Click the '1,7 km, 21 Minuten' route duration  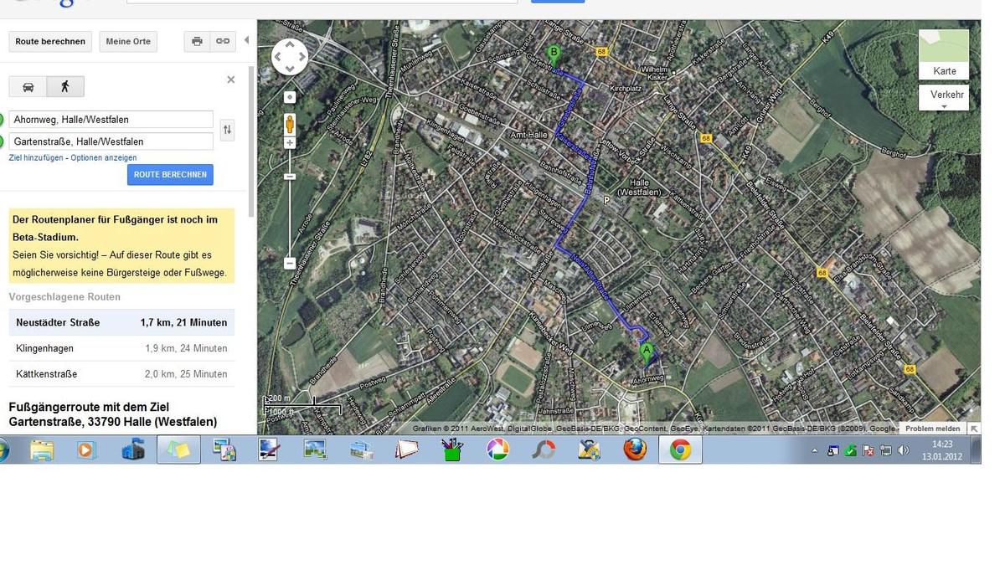[183, 322]
